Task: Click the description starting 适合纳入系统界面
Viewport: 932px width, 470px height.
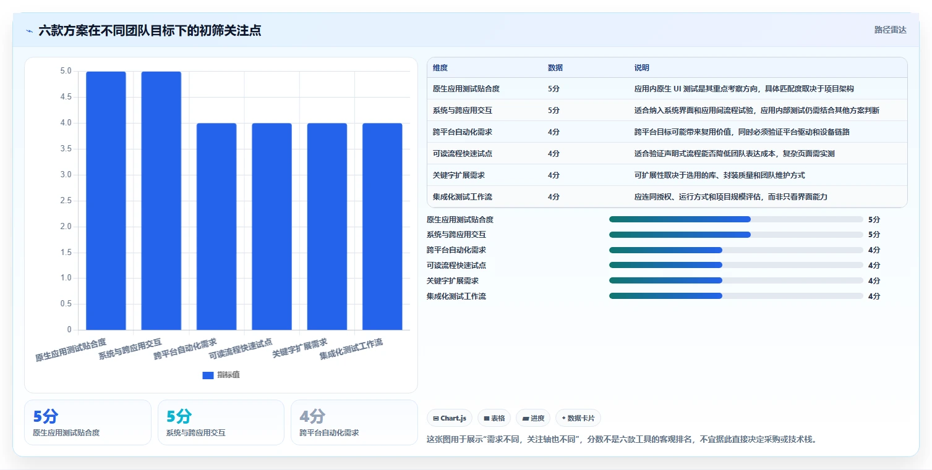Action: (x=757, y=111)
